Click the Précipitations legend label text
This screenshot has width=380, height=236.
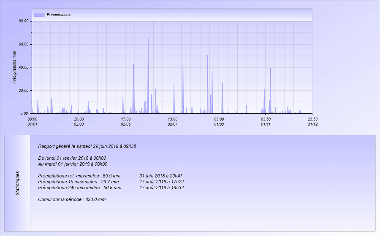click(x=58, y=15)
